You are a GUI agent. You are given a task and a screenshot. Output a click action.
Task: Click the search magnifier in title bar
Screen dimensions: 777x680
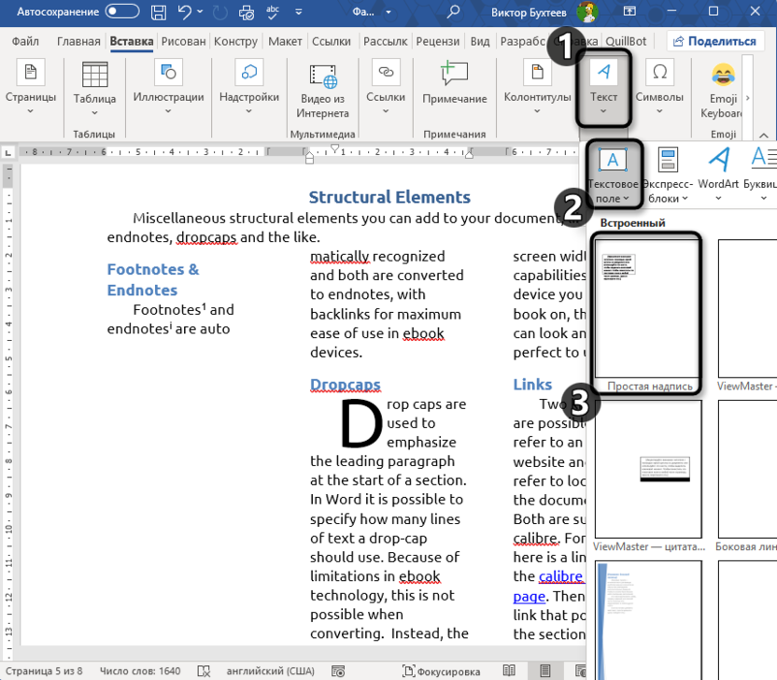[x=454, y=12]
